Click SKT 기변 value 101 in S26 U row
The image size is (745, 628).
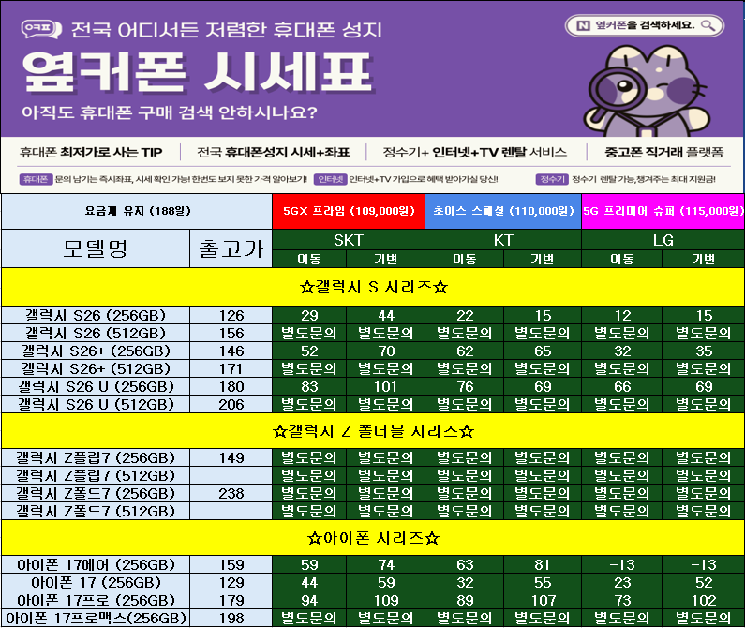point(386,386)
